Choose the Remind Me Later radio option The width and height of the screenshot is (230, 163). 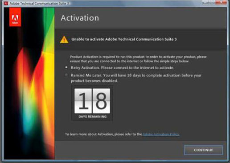click(66, 75)
